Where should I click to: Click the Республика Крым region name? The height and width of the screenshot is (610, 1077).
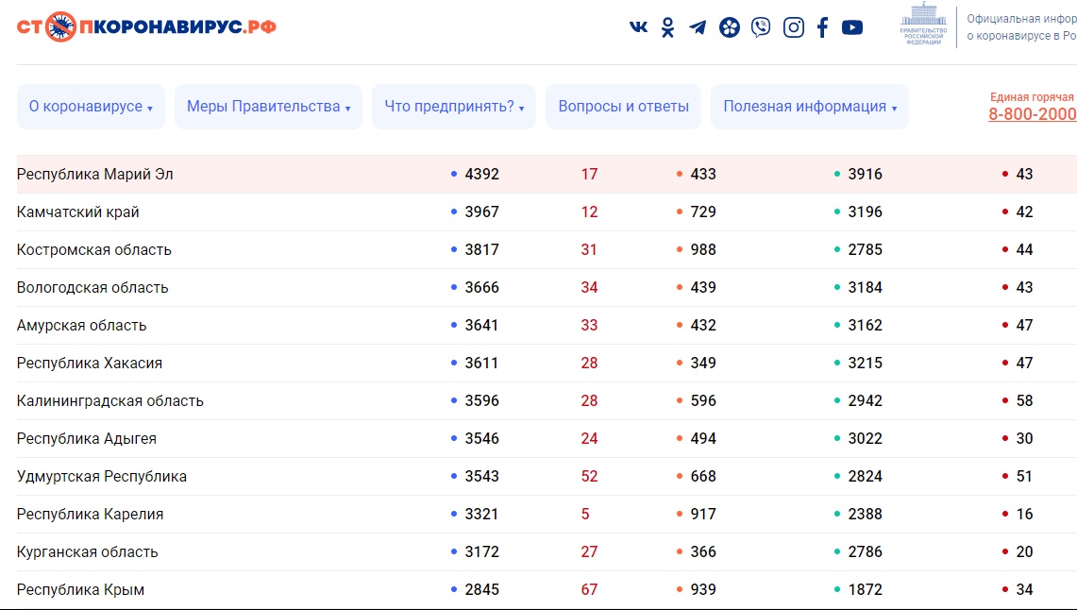[x=81, y=590]
